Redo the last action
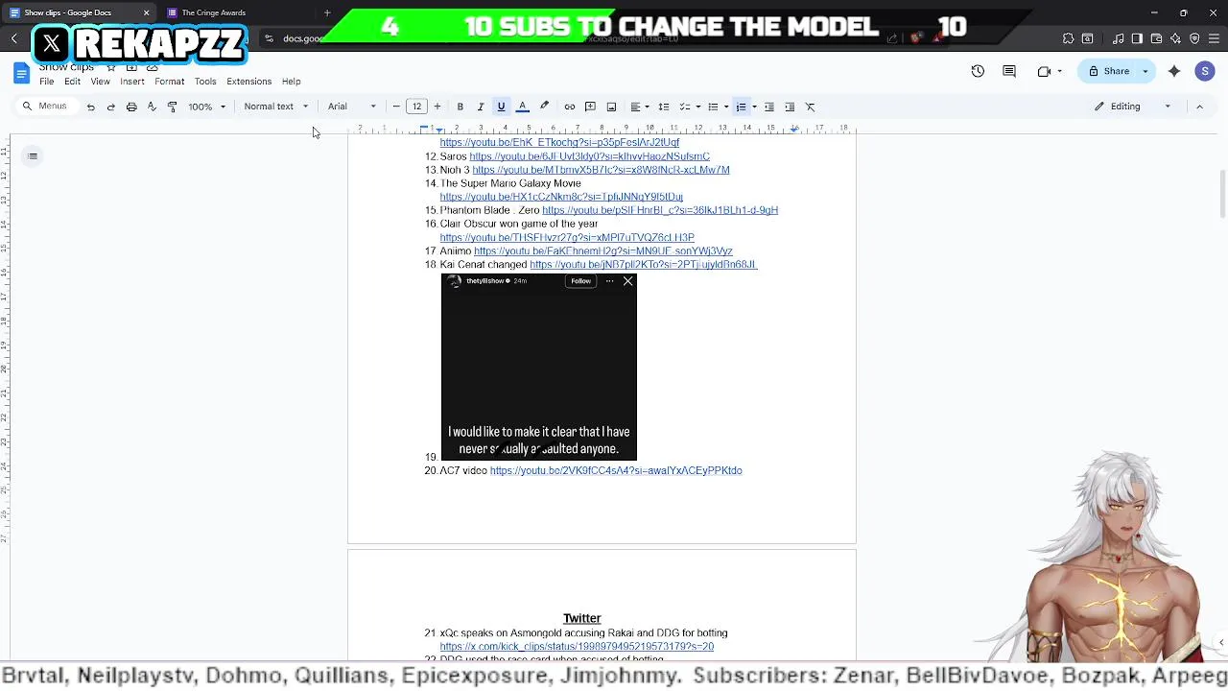The width and height of the screenshot is (1228, 691). pos(110,107)
